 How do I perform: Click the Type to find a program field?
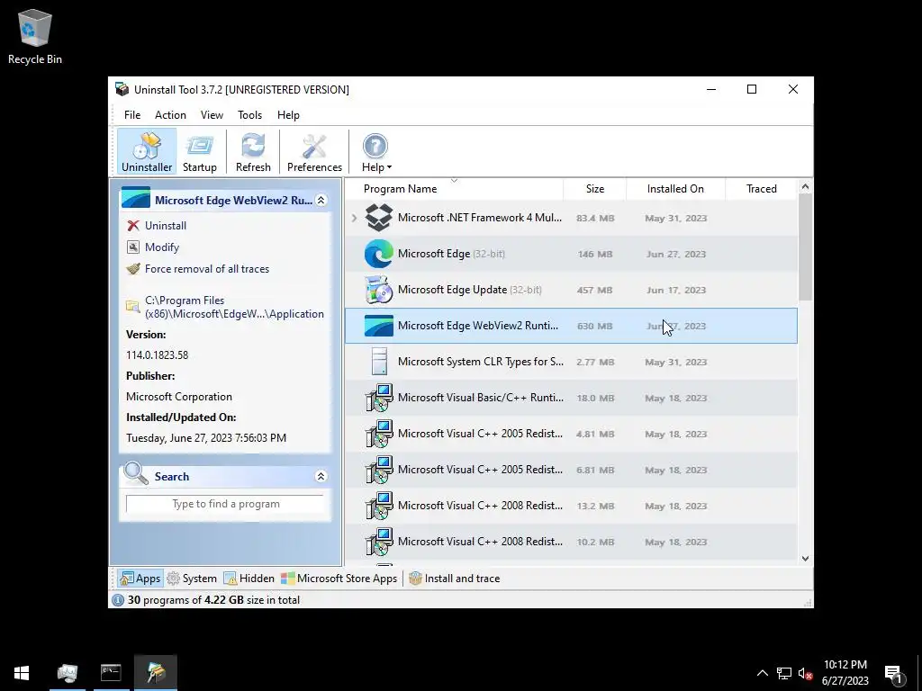click(224, 504)
